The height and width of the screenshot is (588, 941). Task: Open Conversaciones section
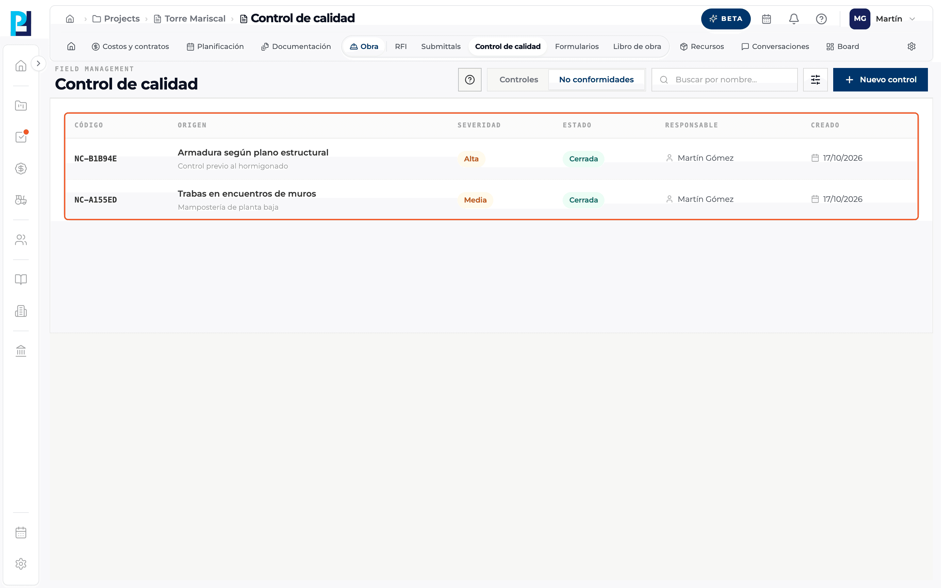(x=775, y=46)
